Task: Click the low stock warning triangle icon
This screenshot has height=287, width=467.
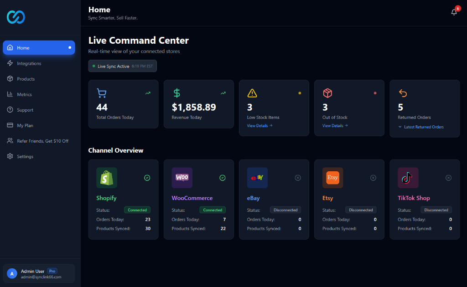Action: [x=252, y=93]
